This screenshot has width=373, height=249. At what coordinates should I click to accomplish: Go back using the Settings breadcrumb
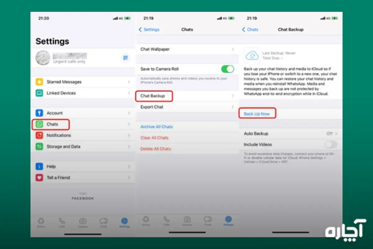[150, 29]
